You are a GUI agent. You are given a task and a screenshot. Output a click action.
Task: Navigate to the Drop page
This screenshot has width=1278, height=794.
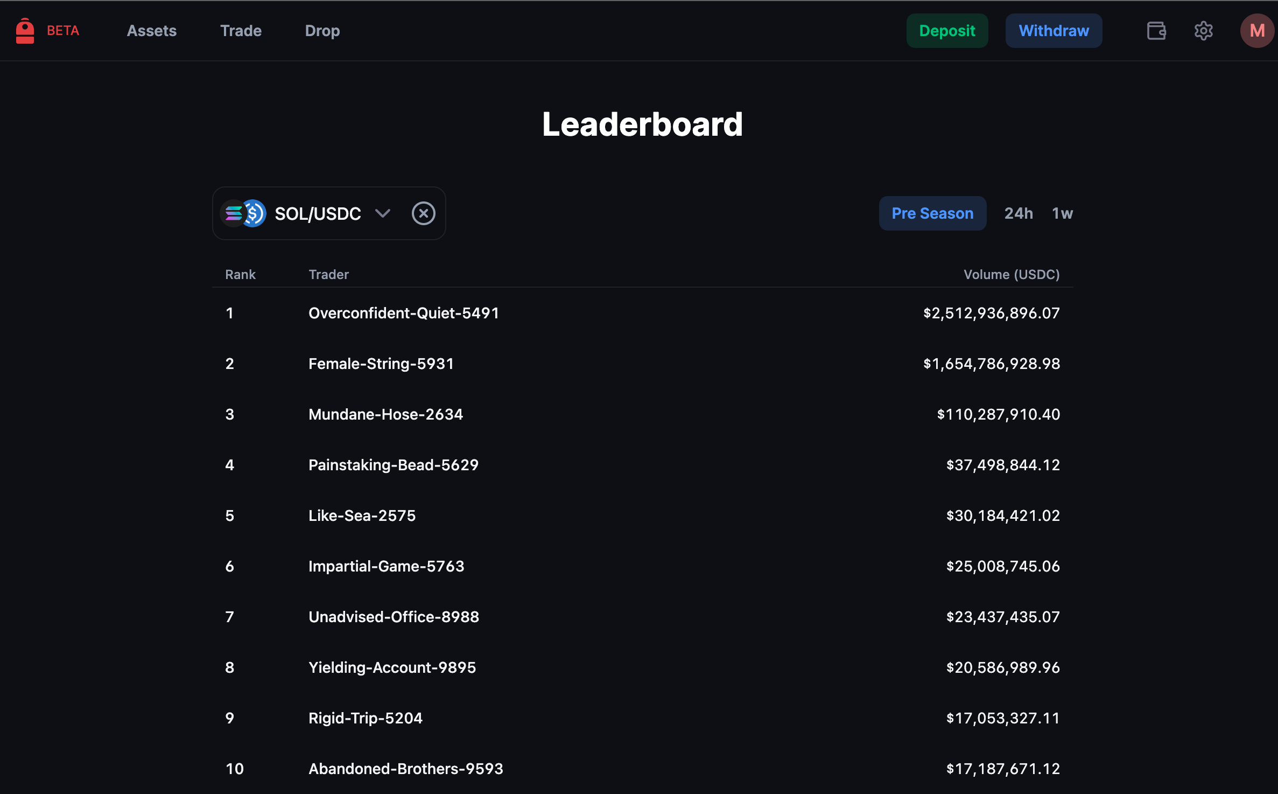click(322, 31)
